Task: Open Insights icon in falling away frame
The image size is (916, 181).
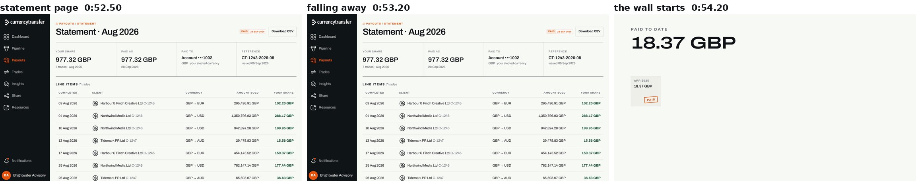Action: click(x=313, y=84)
